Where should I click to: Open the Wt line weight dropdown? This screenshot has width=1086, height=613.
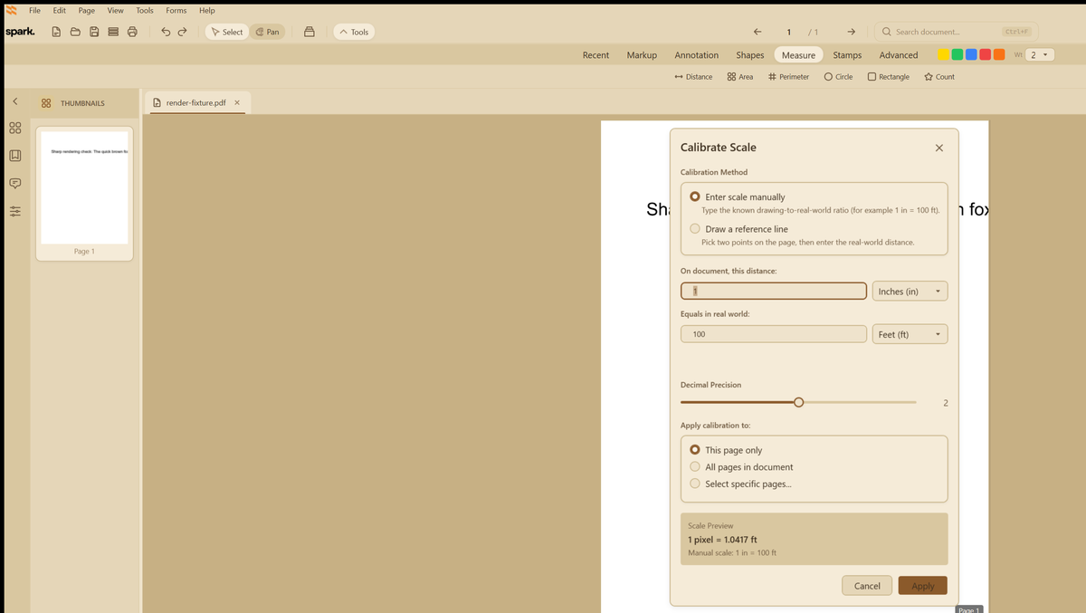click(1041, 55)
